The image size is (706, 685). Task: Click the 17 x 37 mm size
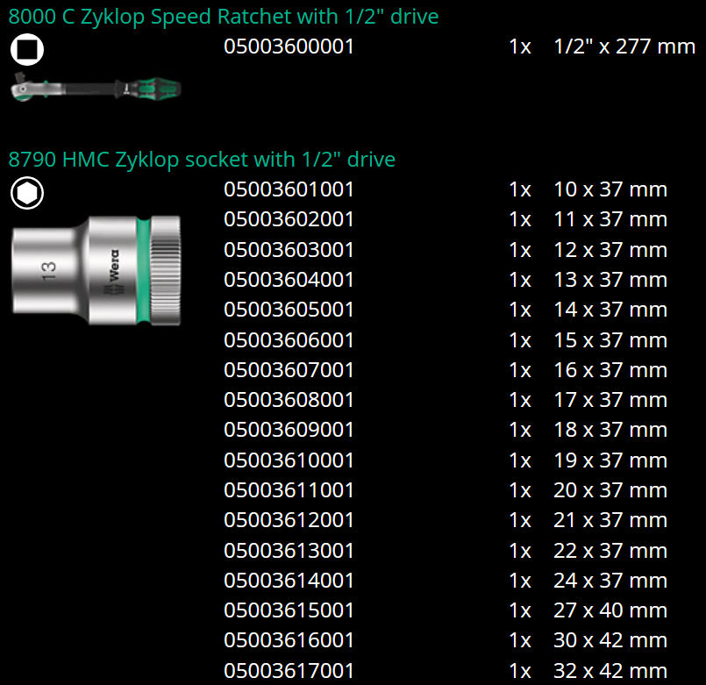610,400
